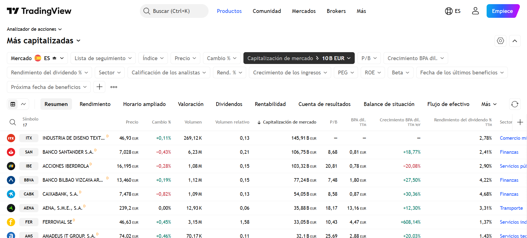Expand the Analizador de acciones dropdown
Image resolution: width=527 pixels, height=238 pixels.
click(34, 29)
